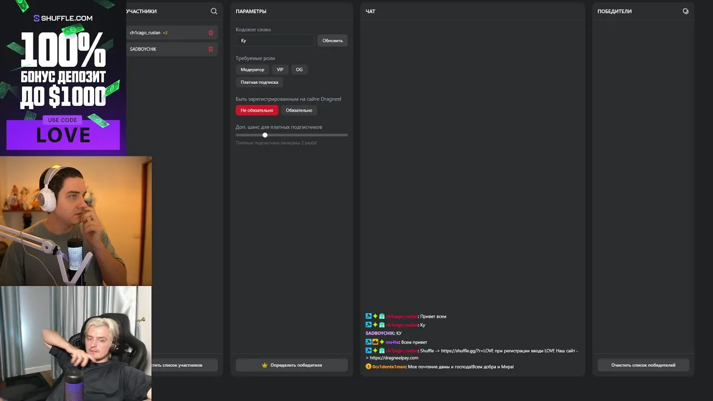Delete participant ch1cago_ruslan with trash icon
This screenshot has height=401, width=713.
click(x=211, y=33)
